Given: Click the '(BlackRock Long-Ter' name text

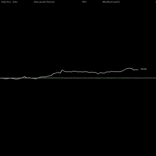Looking at the screenshot, I should tap(111, 2).
